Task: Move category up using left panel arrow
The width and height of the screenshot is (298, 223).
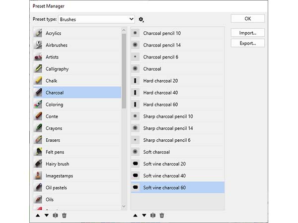Action: [38, 216]
